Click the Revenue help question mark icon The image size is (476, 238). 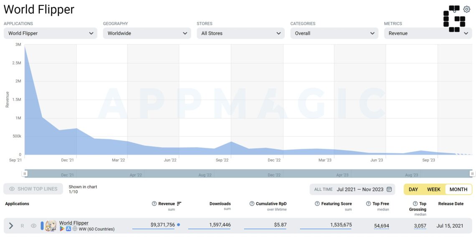(x=154, y=204)
